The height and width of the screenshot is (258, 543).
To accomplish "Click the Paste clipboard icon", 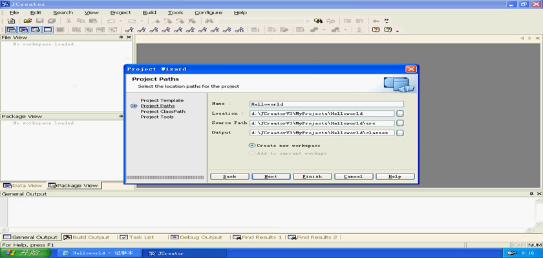I will tap(93, 21).
